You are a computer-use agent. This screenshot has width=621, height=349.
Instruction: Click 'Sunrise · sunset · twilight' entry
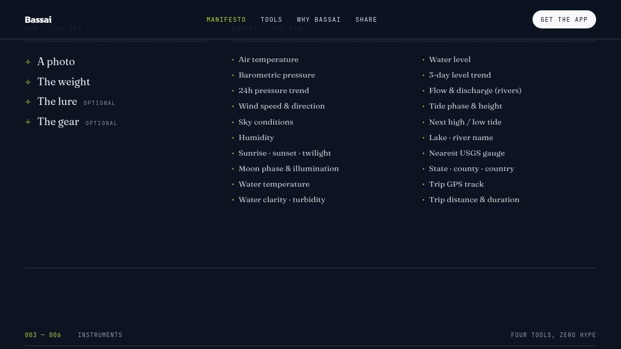pos(285,153)
